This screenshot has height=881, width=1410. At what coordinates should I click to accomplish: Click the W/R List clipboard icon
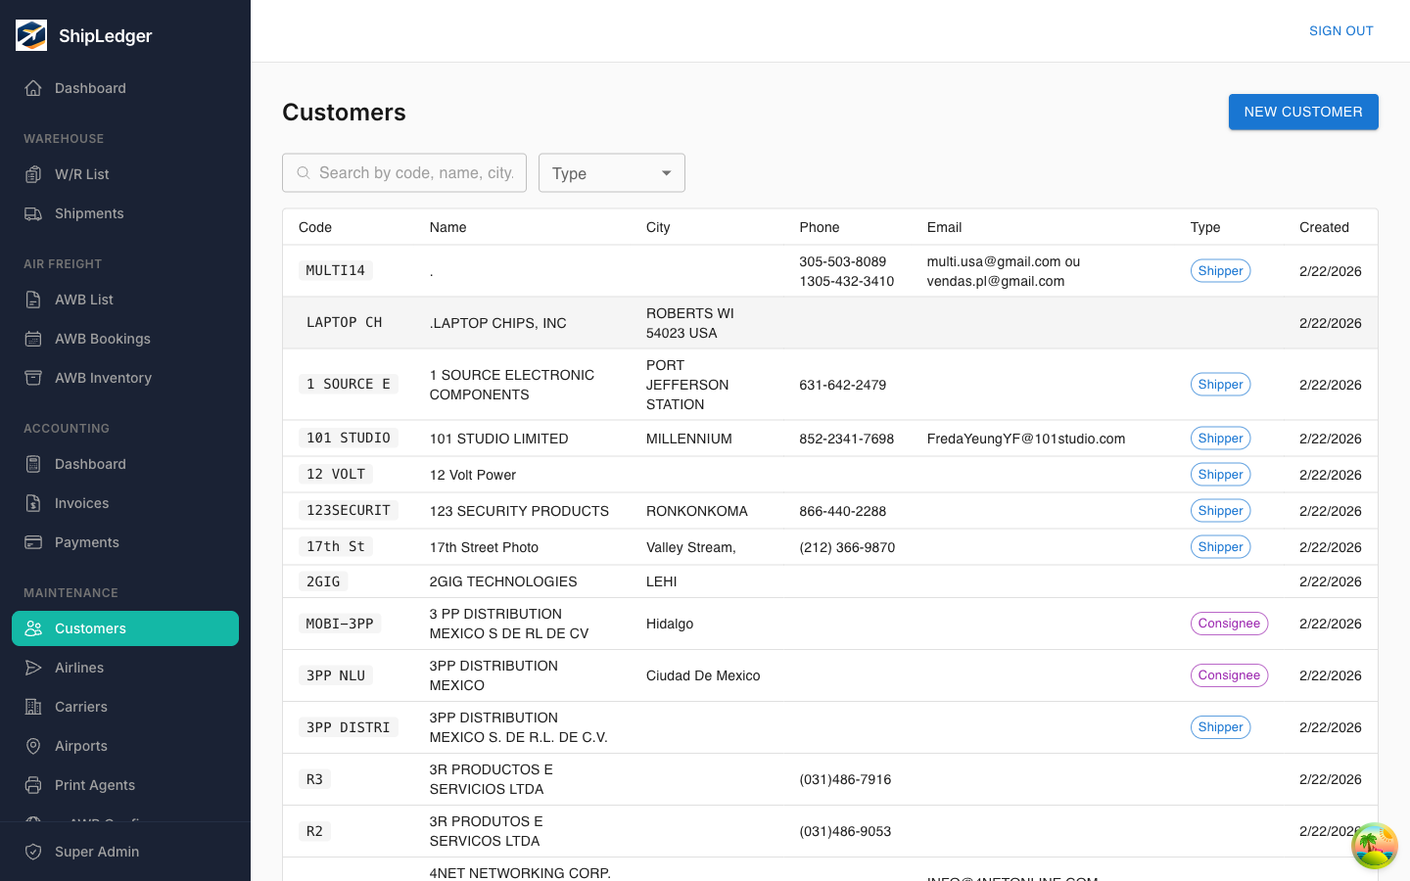tap(33, 174)
